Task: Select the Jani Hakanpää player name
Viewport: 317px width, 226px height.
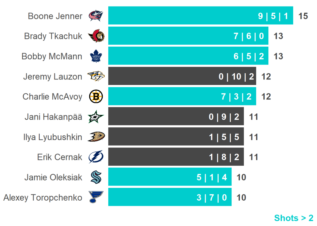Action: pyautogui.click(x=53, y=117)
